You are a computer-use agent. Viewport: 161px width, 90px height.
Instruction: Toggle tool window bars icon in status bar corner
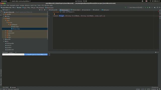[x=1, y=89]
